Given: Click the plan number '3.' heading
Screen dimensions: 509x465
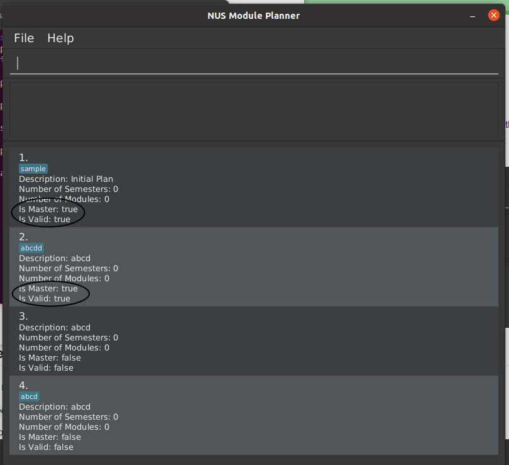Looking at the screenshot, I should pyautogui.click(x=23, y=316).
